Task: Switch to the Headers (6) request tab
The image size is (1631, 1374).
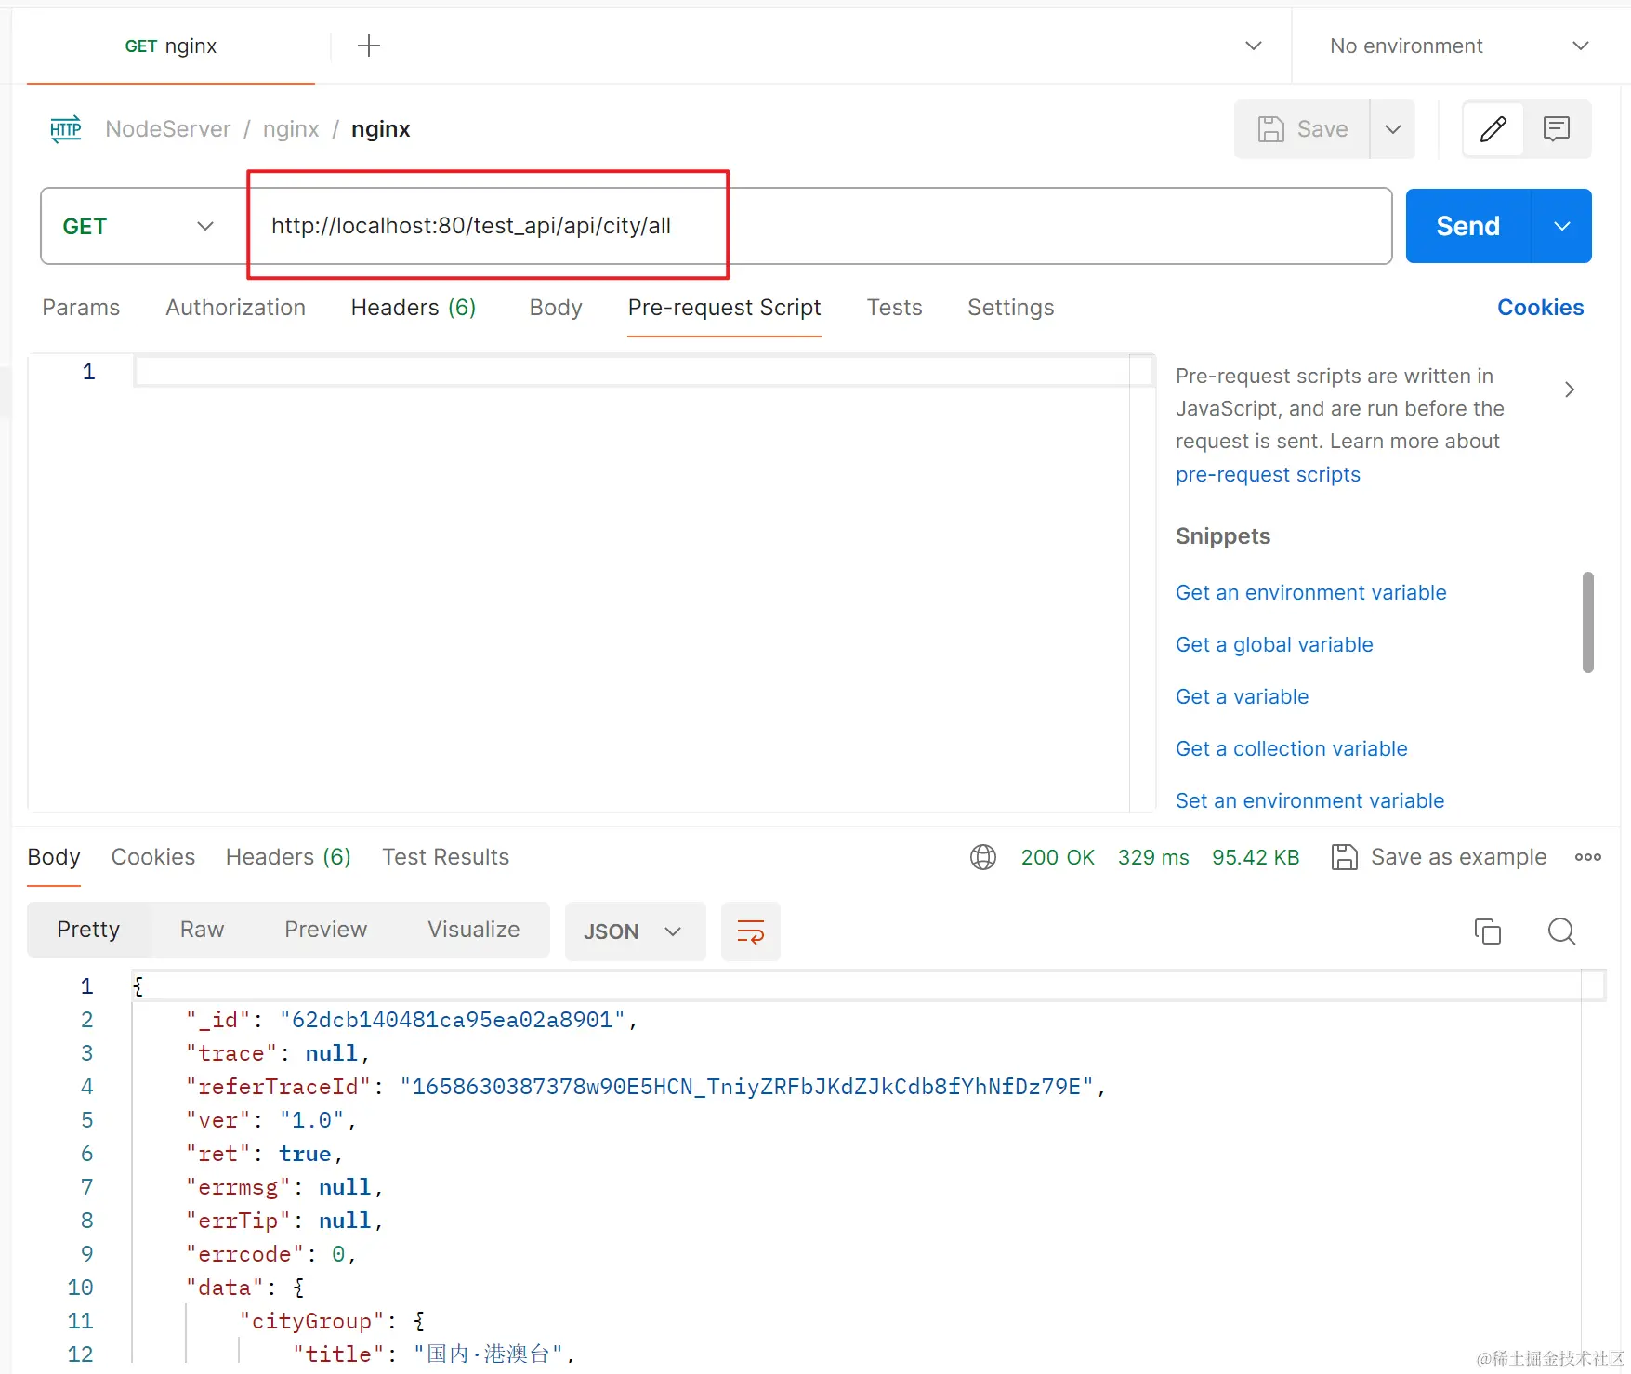Action: [x=414, y=308]
